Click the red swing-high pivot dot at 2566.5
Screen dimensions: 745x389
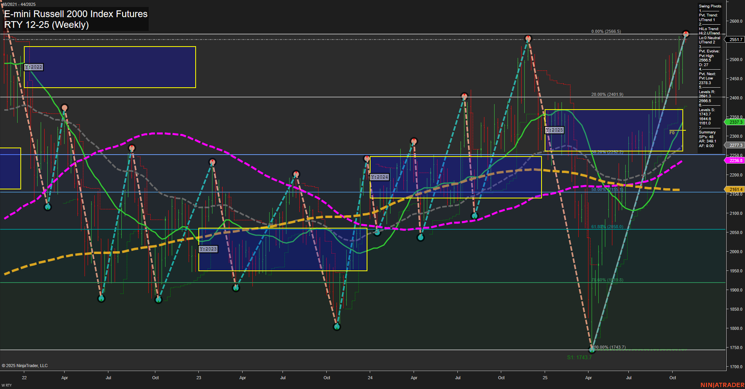tap(686, 33)
